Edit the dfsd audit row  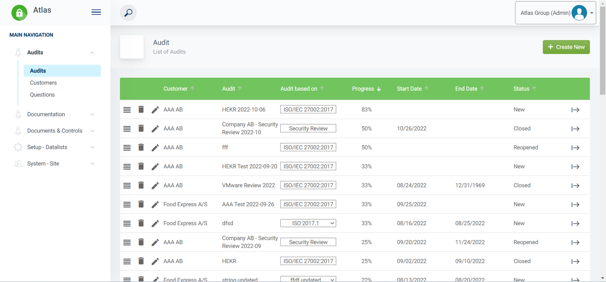click(x=155, y=223)
